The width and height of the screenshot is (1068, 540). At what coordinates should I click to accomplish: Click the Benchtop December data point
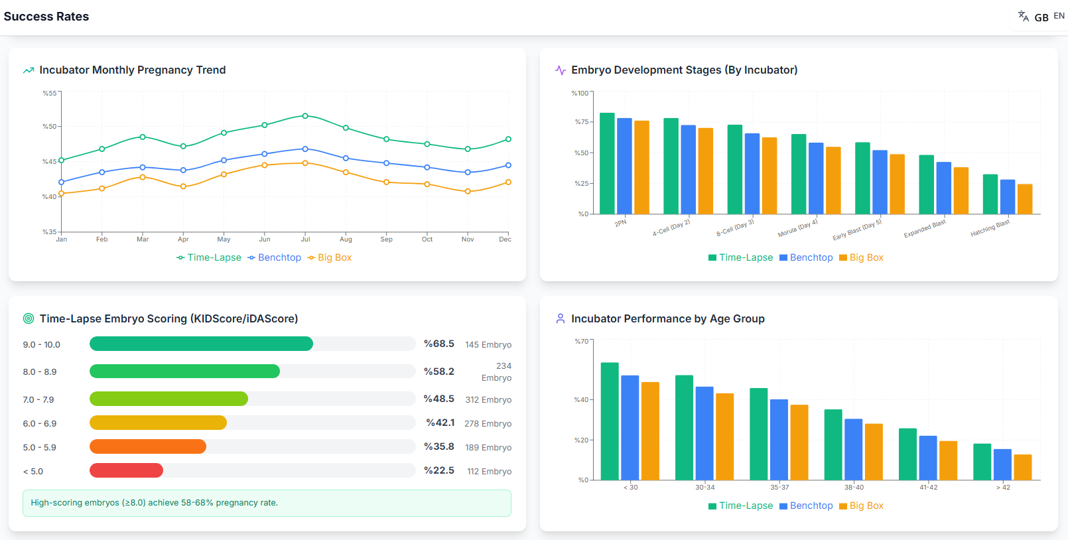pyautogui.click(x=508, y=165)
